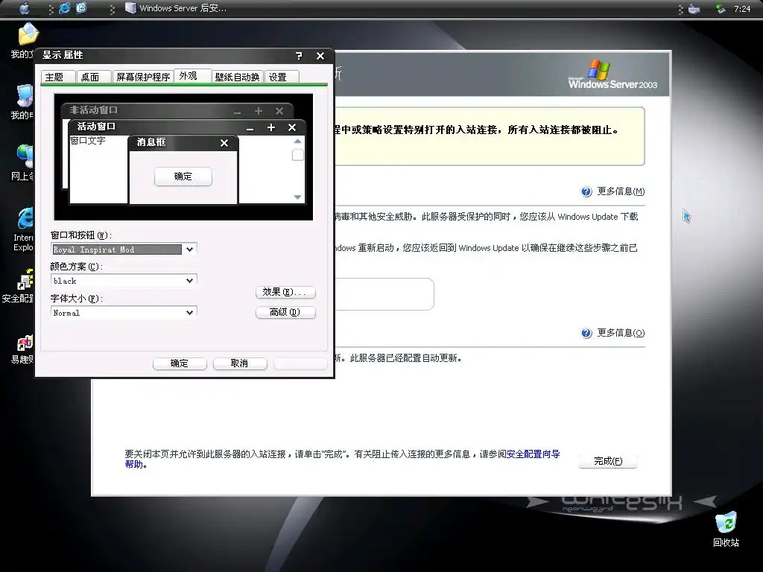Launch Internet Explorer from quick launch bar

(x=64, y=8)
